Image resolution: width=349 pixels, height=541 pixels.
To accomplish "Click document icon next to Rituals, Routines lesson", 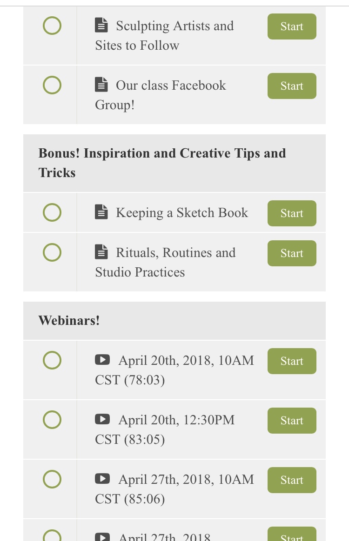I will (101, 252).
